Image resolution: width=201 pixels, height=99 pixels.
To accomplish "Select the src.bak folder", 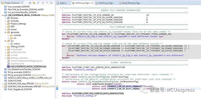I will tap(14, 55).
